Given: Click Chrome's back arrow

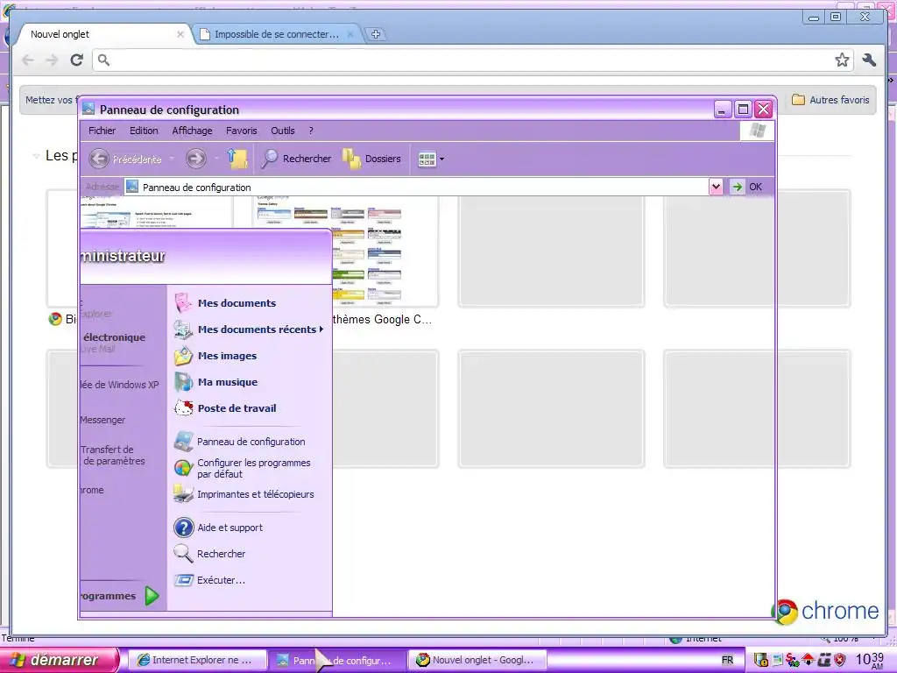Looking at the screenshot, I should coord(27,60).
